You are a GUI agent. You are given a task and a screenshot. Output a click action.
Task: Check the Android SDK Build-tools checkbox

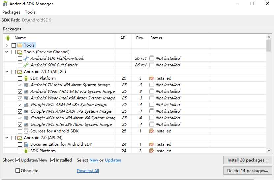coord(20,65)
